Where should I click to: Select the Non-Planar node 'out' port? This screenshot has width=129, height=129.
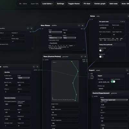pyautogui.click(x=84, y=29)
